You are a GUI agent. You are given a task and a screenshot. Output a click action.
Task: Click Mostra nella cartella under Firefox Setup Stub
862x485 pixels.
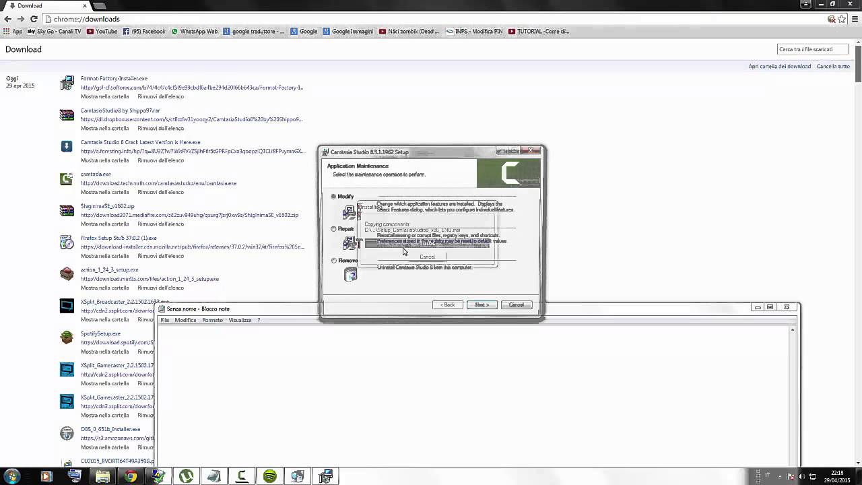104,256
